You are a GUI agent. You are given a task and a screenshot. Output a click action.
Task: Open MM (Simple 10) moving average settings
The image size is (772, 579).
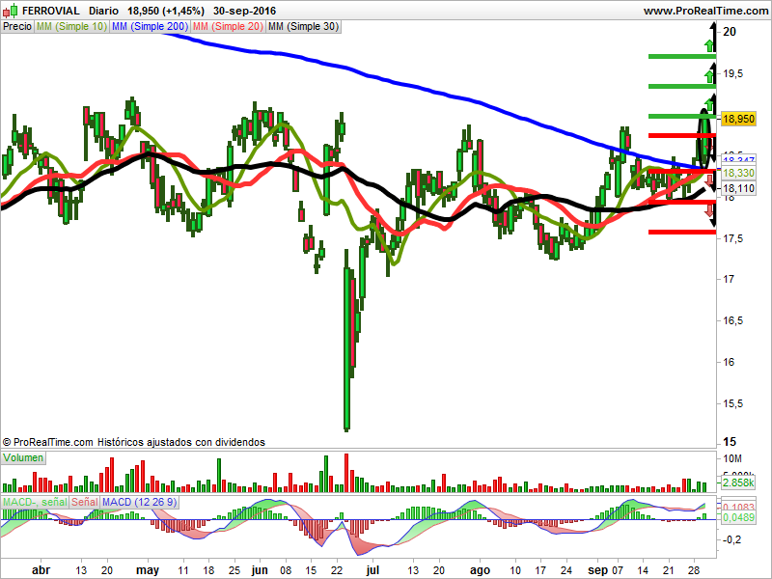(x=71, y=27)
